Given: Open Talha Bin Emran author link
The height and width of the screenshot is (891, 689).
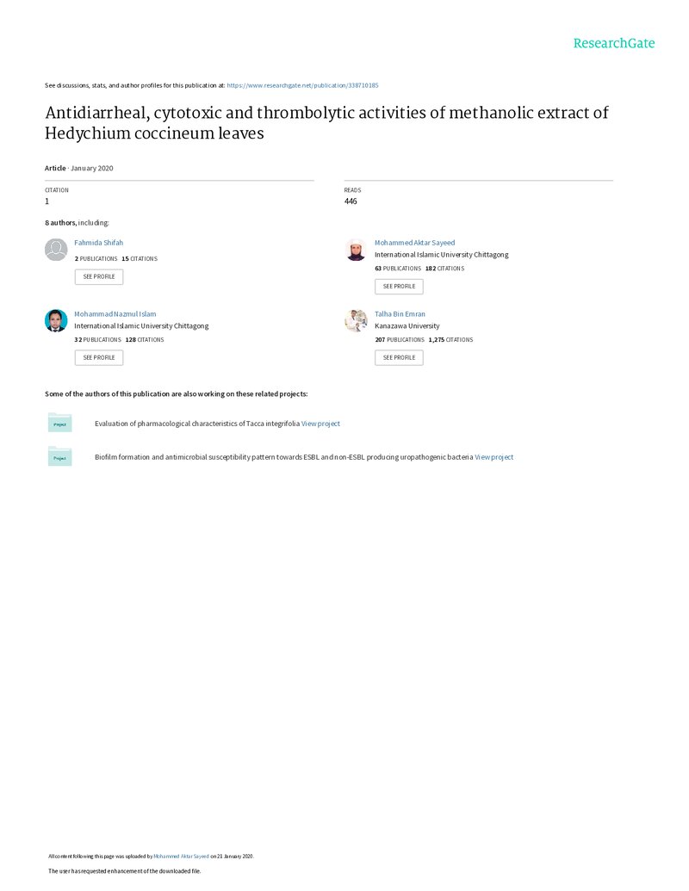Looking at the screenshot, I should [400, 313].
